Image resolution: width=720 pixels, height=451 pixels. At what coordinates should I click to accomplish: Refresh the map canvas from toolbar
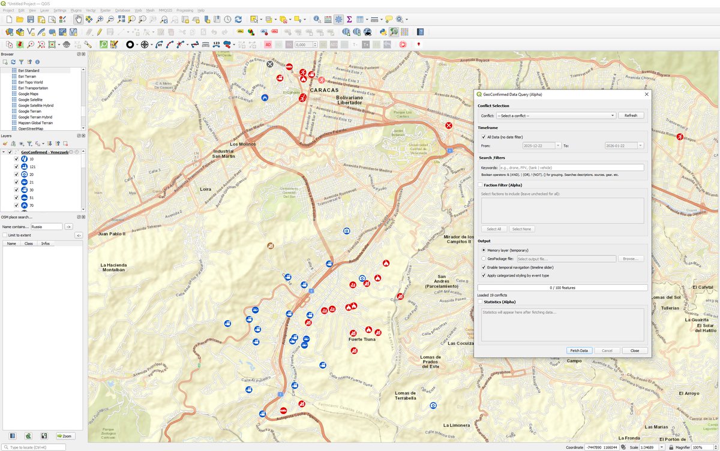[238, 20]
